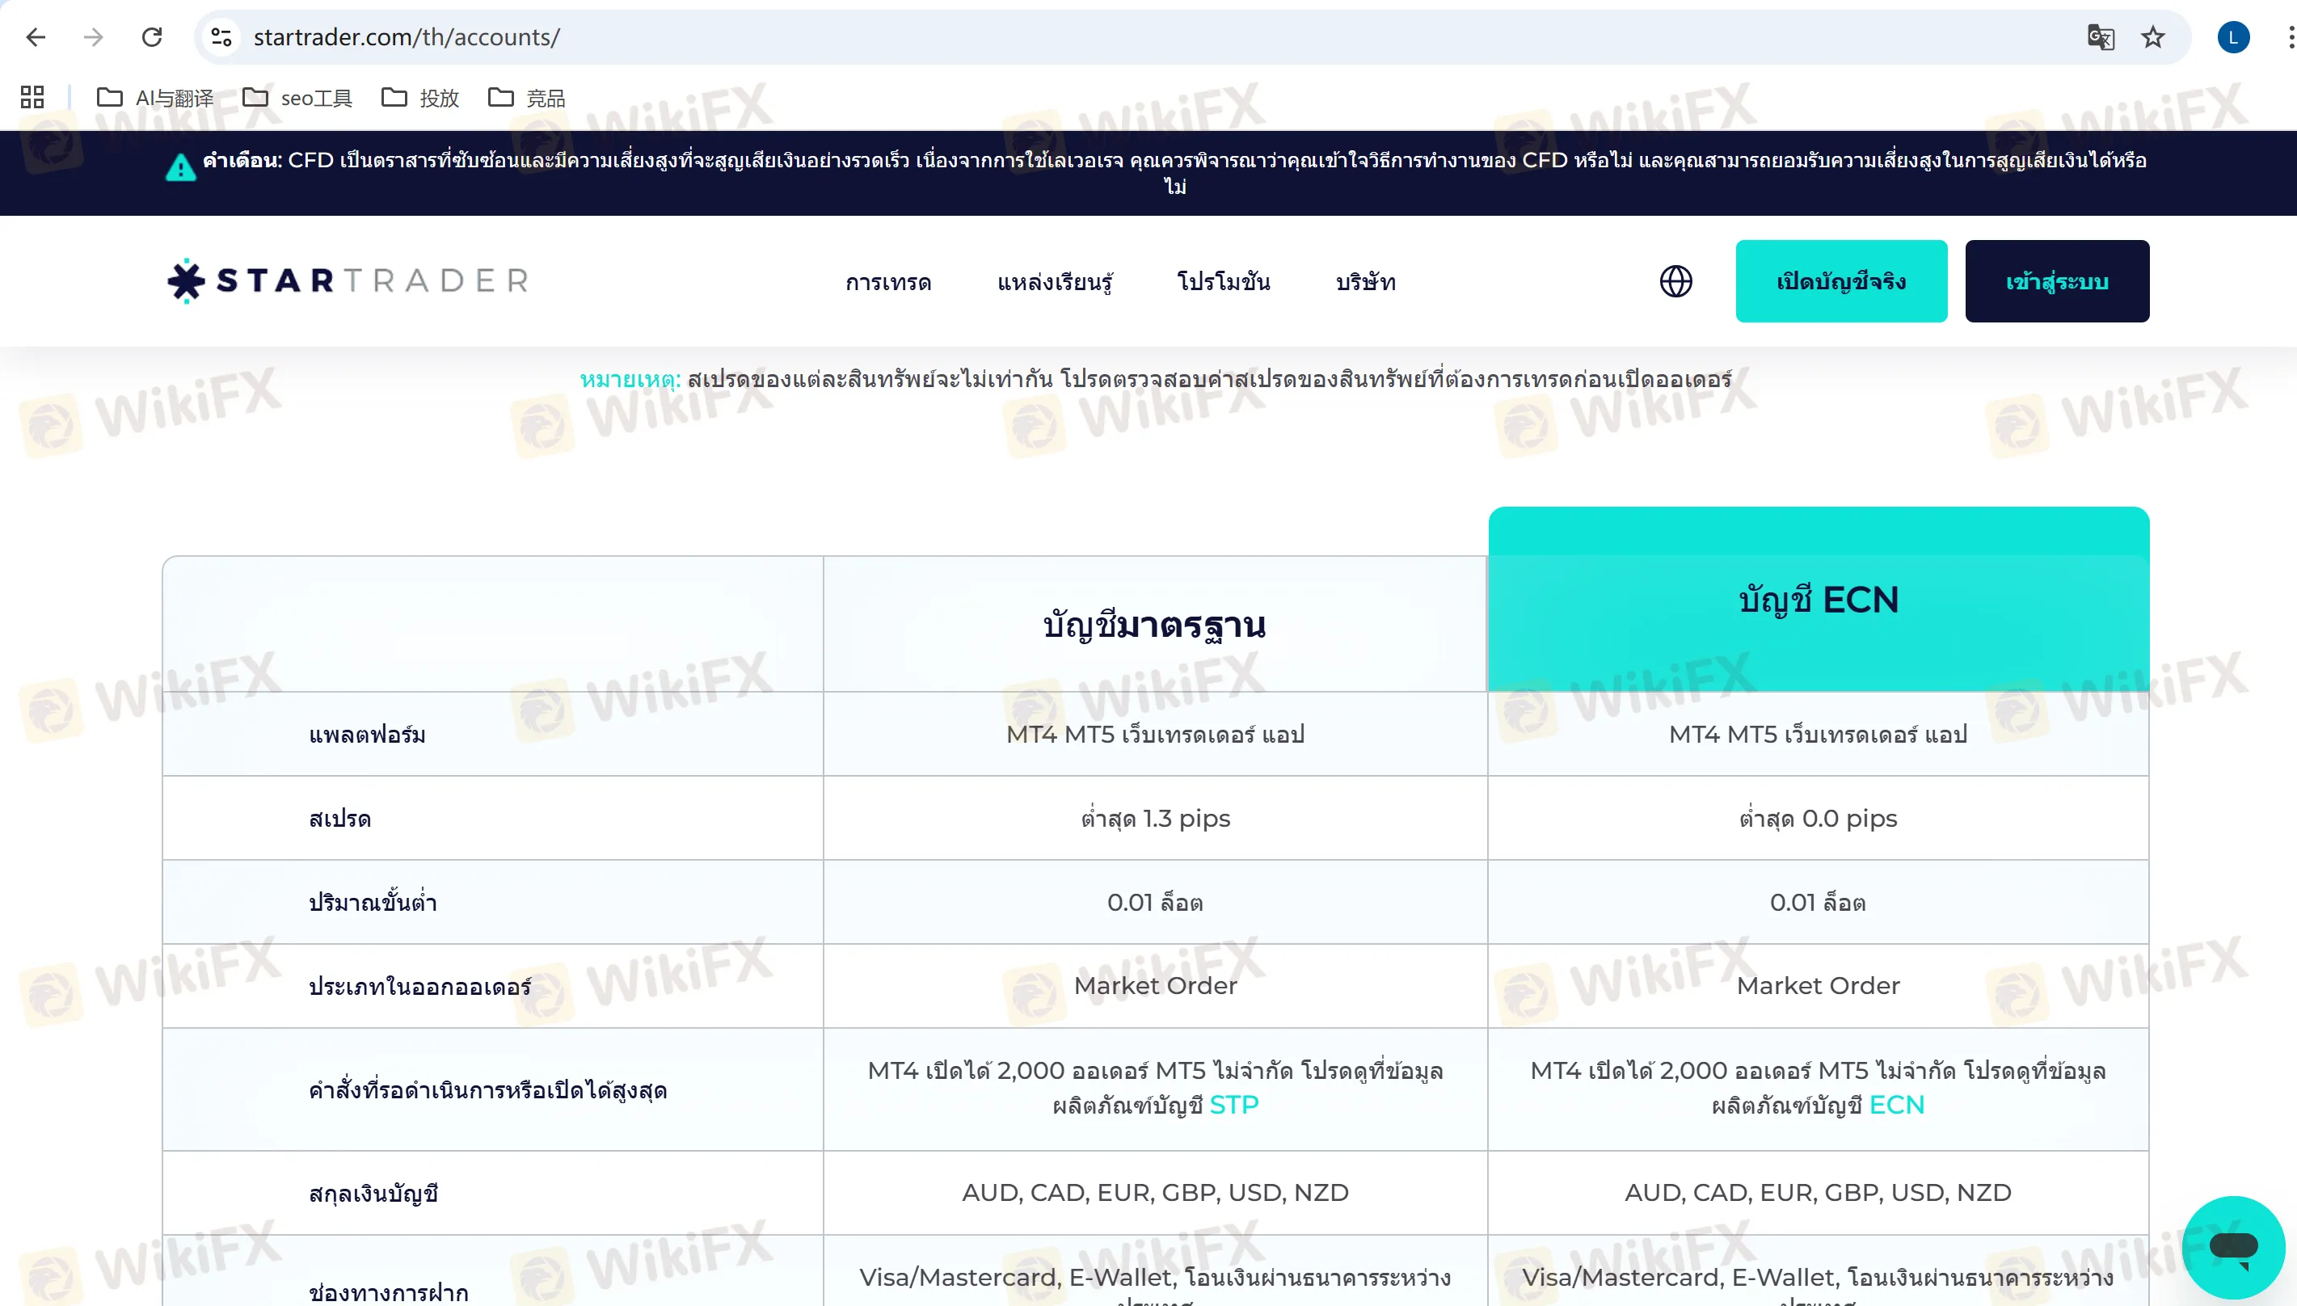Open the seo工具 bookmarks folder
Viewport: 2297px width, 1306px height.
pyautogui.click(x=297, y=97)
